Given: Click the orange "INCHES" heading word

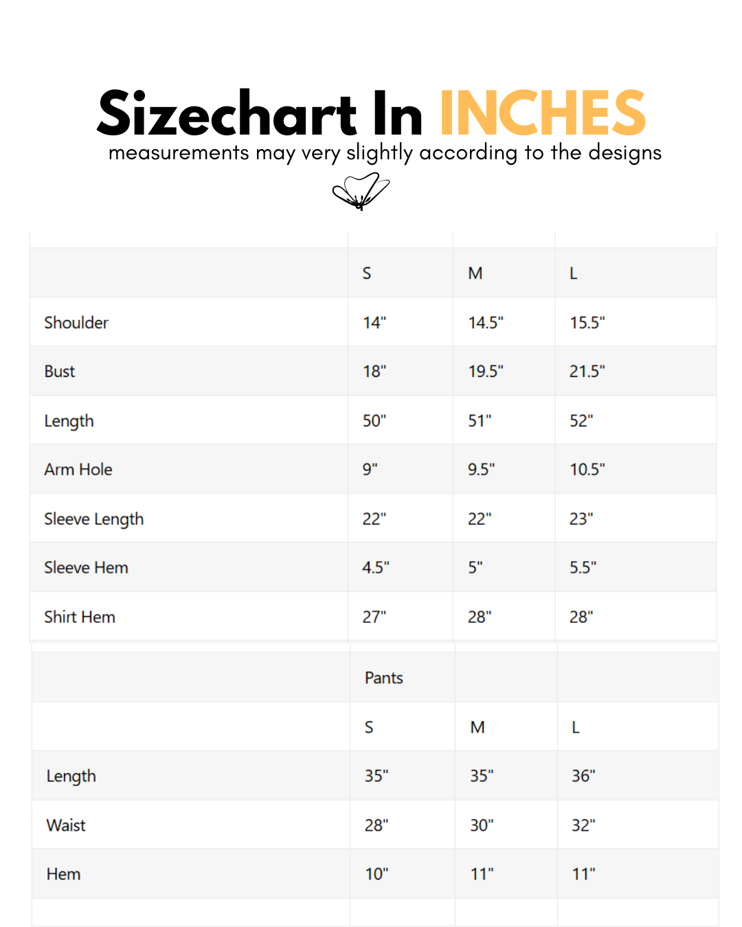Looking at the screenshot, I should click(x=542, y=114).
